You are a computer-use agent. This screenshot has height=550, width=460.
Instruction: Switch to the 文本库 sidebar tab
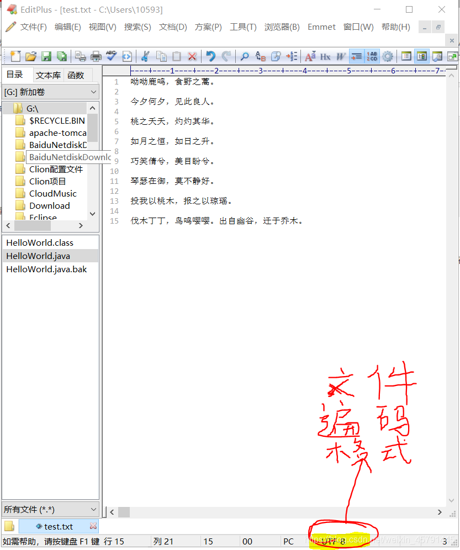click(x=49, y=75)
